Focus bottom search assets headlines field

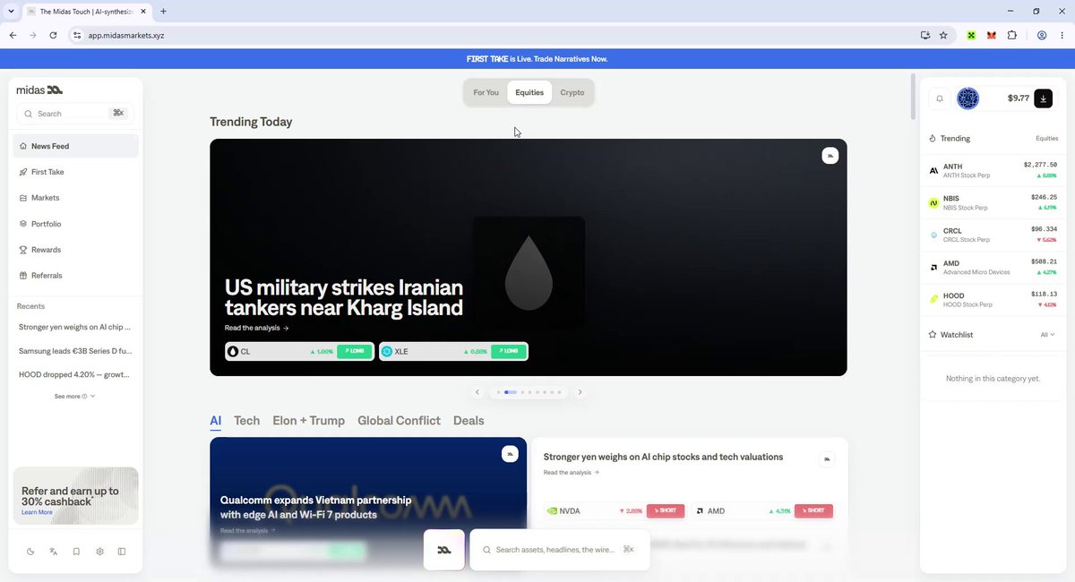point(559,550)
